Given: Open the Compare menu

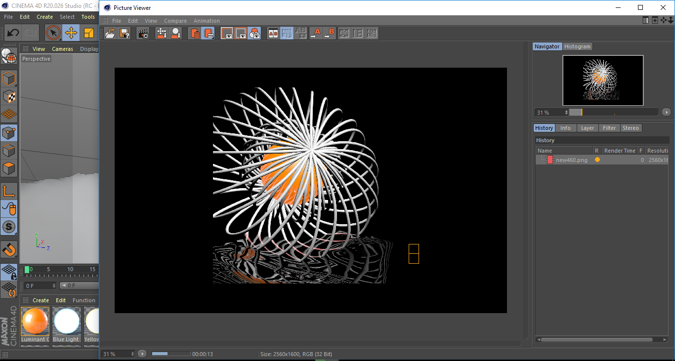Looking at the screenshot, I should click(175, 21).
